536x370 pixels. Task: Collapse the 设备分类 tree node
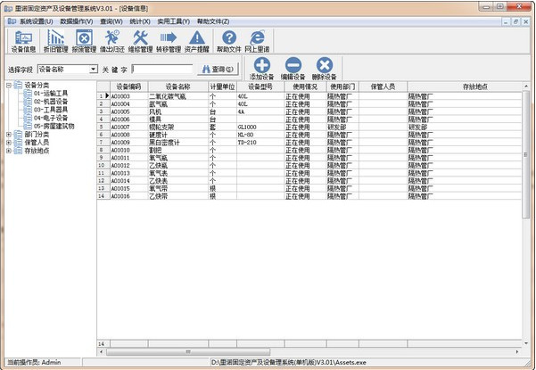[x=9, y=85]
